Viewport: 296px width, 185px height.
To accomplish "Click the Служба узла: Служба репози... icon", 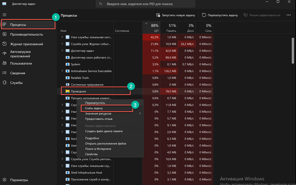I will 67,159.
